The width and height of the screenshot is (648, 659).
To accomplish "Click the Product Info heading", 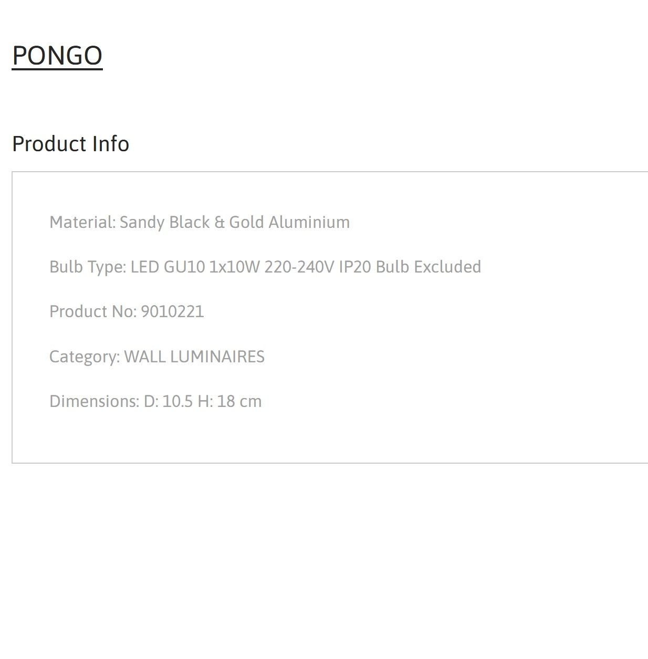I will click(x=71, y=144).
